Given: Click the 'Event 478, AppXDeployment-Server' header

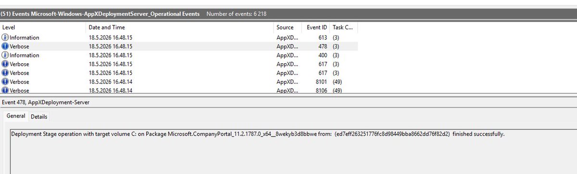Looking at the screenshot, I should pyautogui.click(x=46, y=102).
